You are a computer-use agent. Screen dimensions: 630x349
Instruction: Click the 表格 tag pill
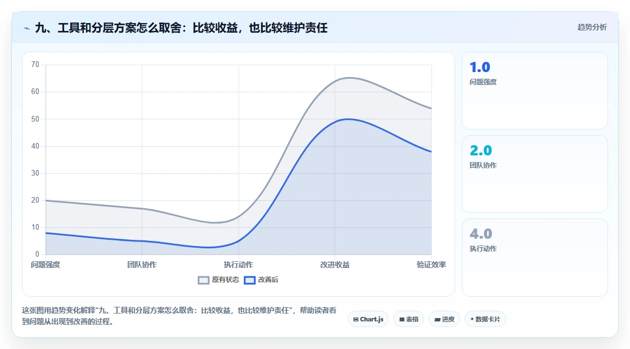(x=408, y=319)
